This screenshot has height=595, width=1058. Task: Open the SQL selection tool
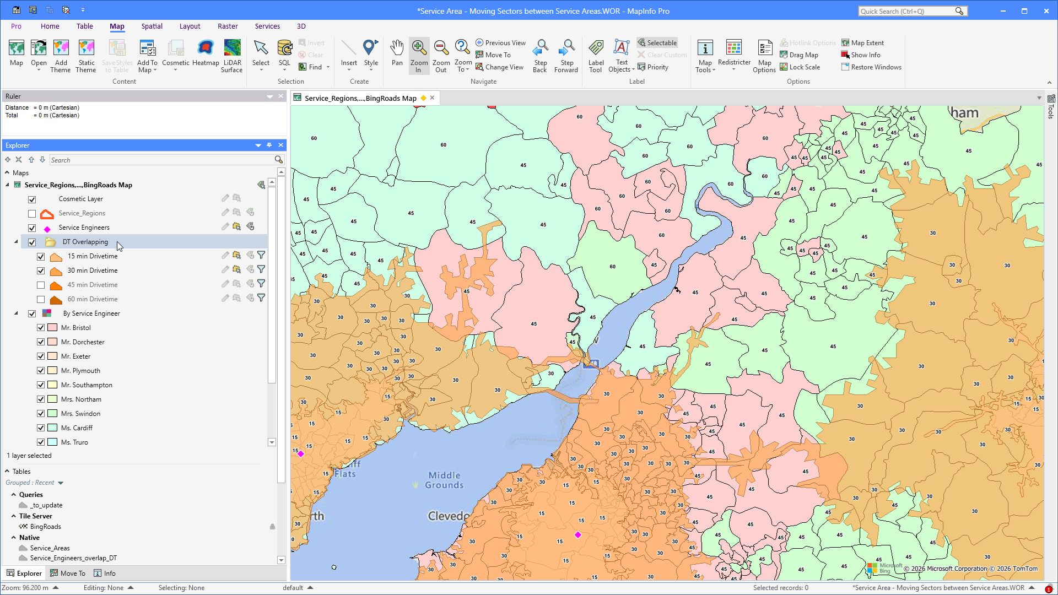pyautogui.click(x=284, y=56)
